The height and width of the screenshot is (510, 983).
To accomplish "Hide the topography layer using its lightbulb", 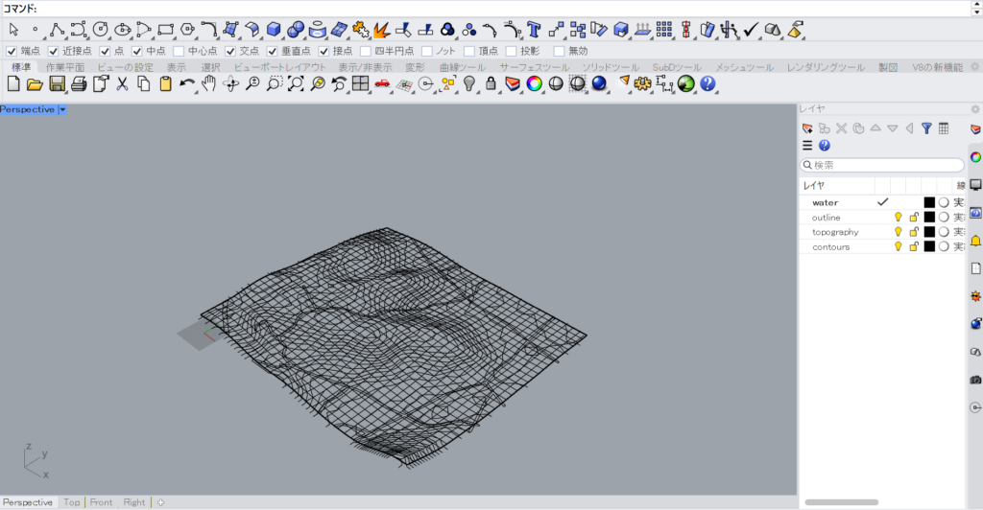I will point(899,232).
